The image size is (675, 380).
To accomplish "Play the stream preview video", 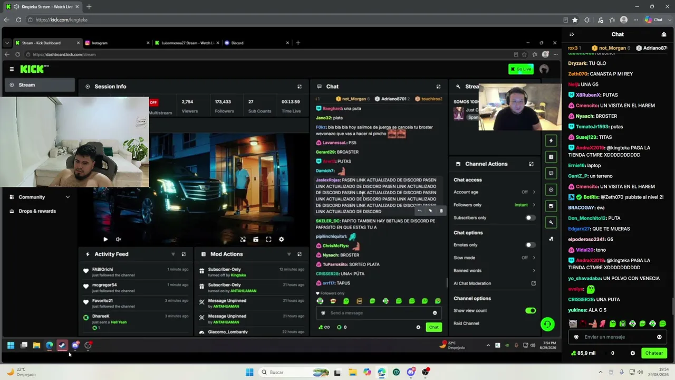I will [x=105, y=240].
